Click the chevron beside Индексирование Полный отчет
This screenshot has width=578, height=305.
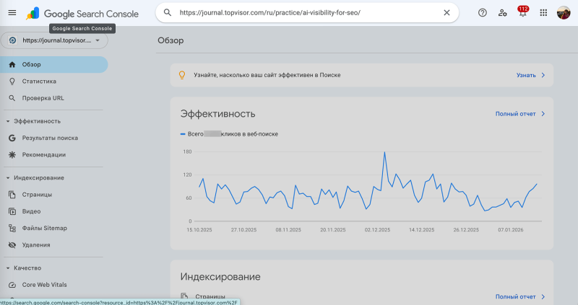pyautogui.click(x=543, y=296)
